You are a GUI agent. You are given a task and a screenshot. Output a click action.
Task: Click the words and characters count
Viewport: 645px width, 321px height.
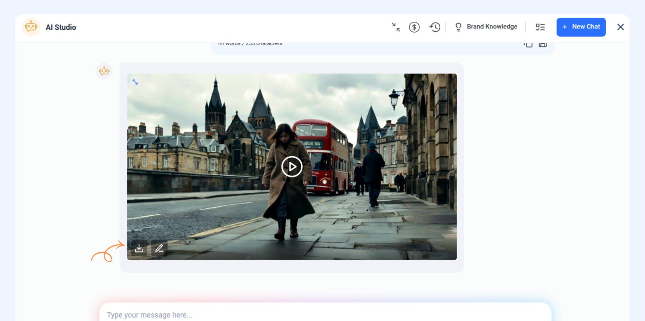click(x=250, y=44)
